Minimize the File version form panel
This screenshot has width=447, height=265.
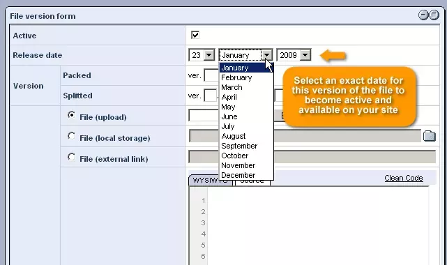(x=423, y=15)
